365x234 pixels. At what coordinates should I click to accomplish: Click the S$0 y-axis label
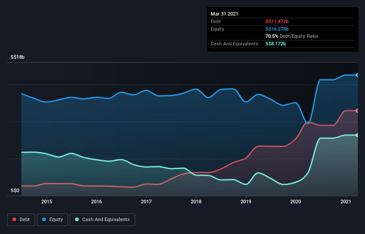[15, 191]
